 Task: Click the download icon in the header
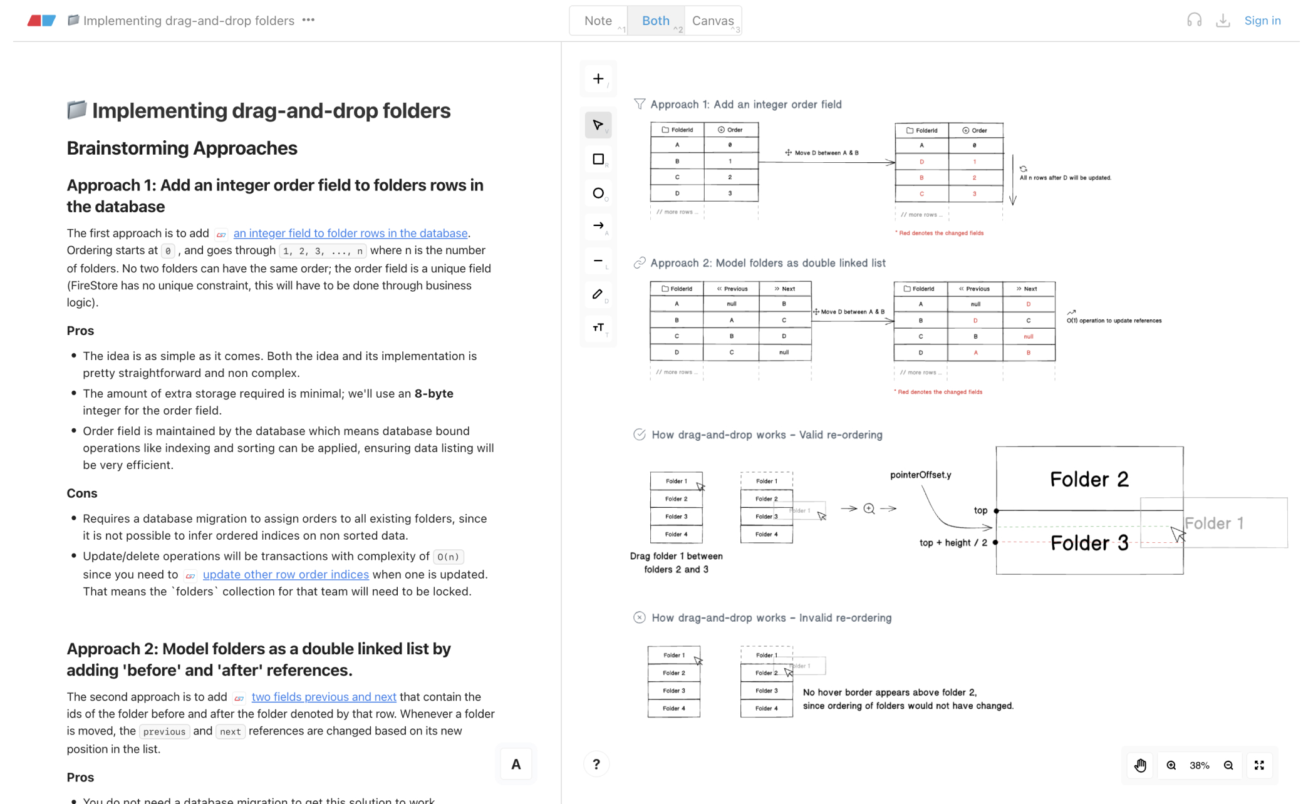pos(1222,21)
